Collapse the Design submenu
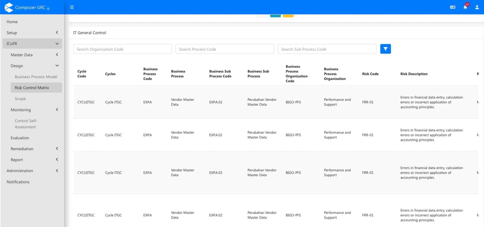The image size is (484, 227). tap(57, 66)
